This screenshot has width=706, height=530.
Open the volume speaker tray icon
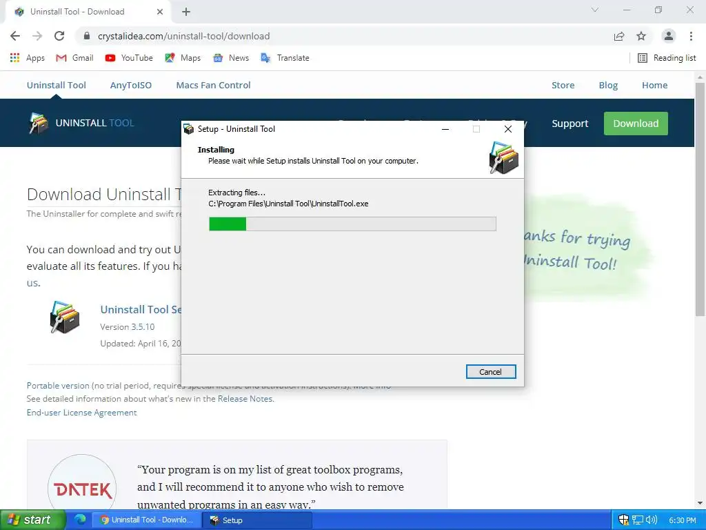[x=651, y=520]
